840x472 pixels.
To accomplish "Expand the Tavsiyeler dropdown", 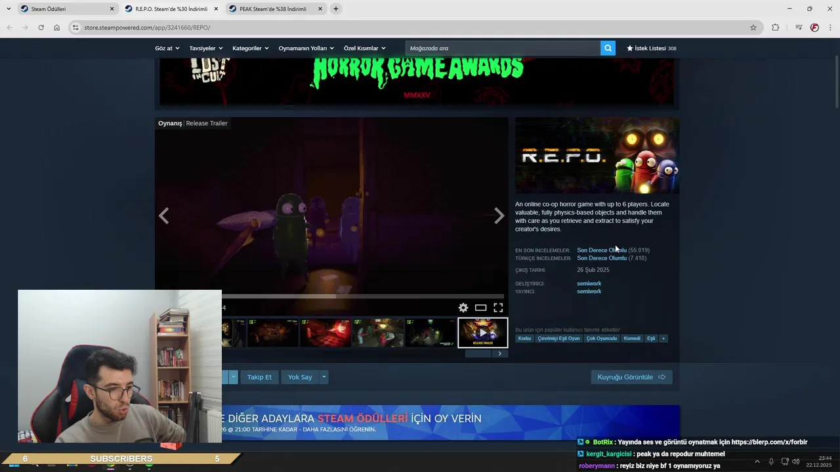I will click(x=206, y=48).
